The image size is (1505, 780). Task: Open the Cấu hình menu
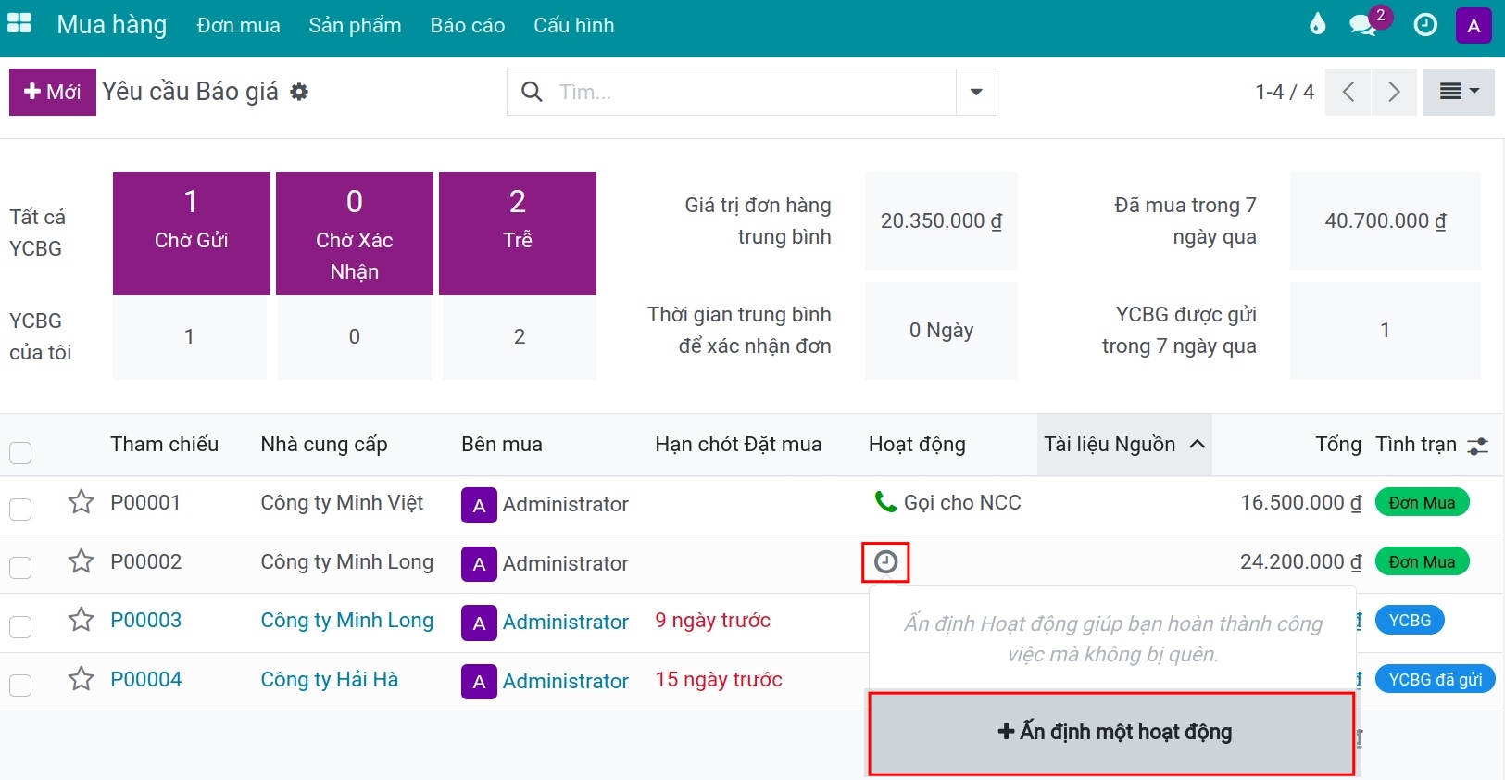tap(574, 26)
